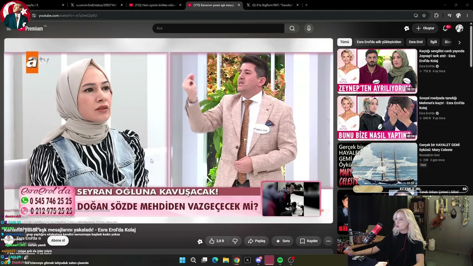Select the İlgili filter chip

(x=433, y=42)
